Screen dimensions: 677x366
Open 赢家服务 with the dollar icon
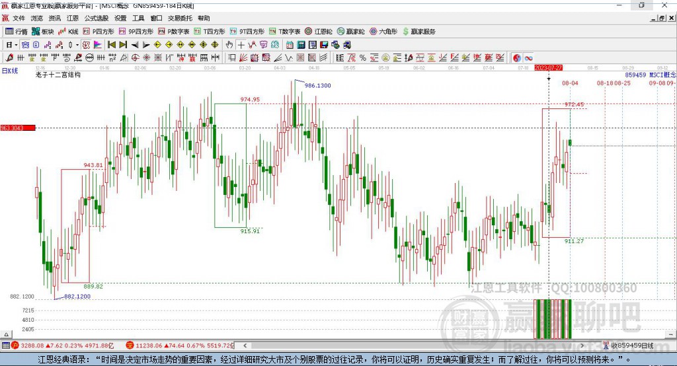tap(418, 32)
